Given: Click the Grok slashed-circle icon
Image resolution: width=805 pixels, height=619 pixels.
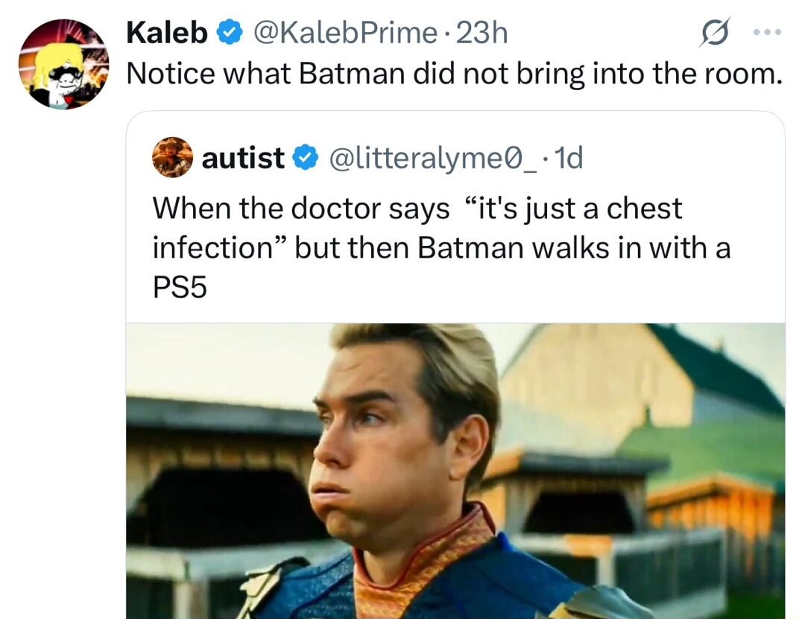Looking at the screenshot, I should pos(714,32).
